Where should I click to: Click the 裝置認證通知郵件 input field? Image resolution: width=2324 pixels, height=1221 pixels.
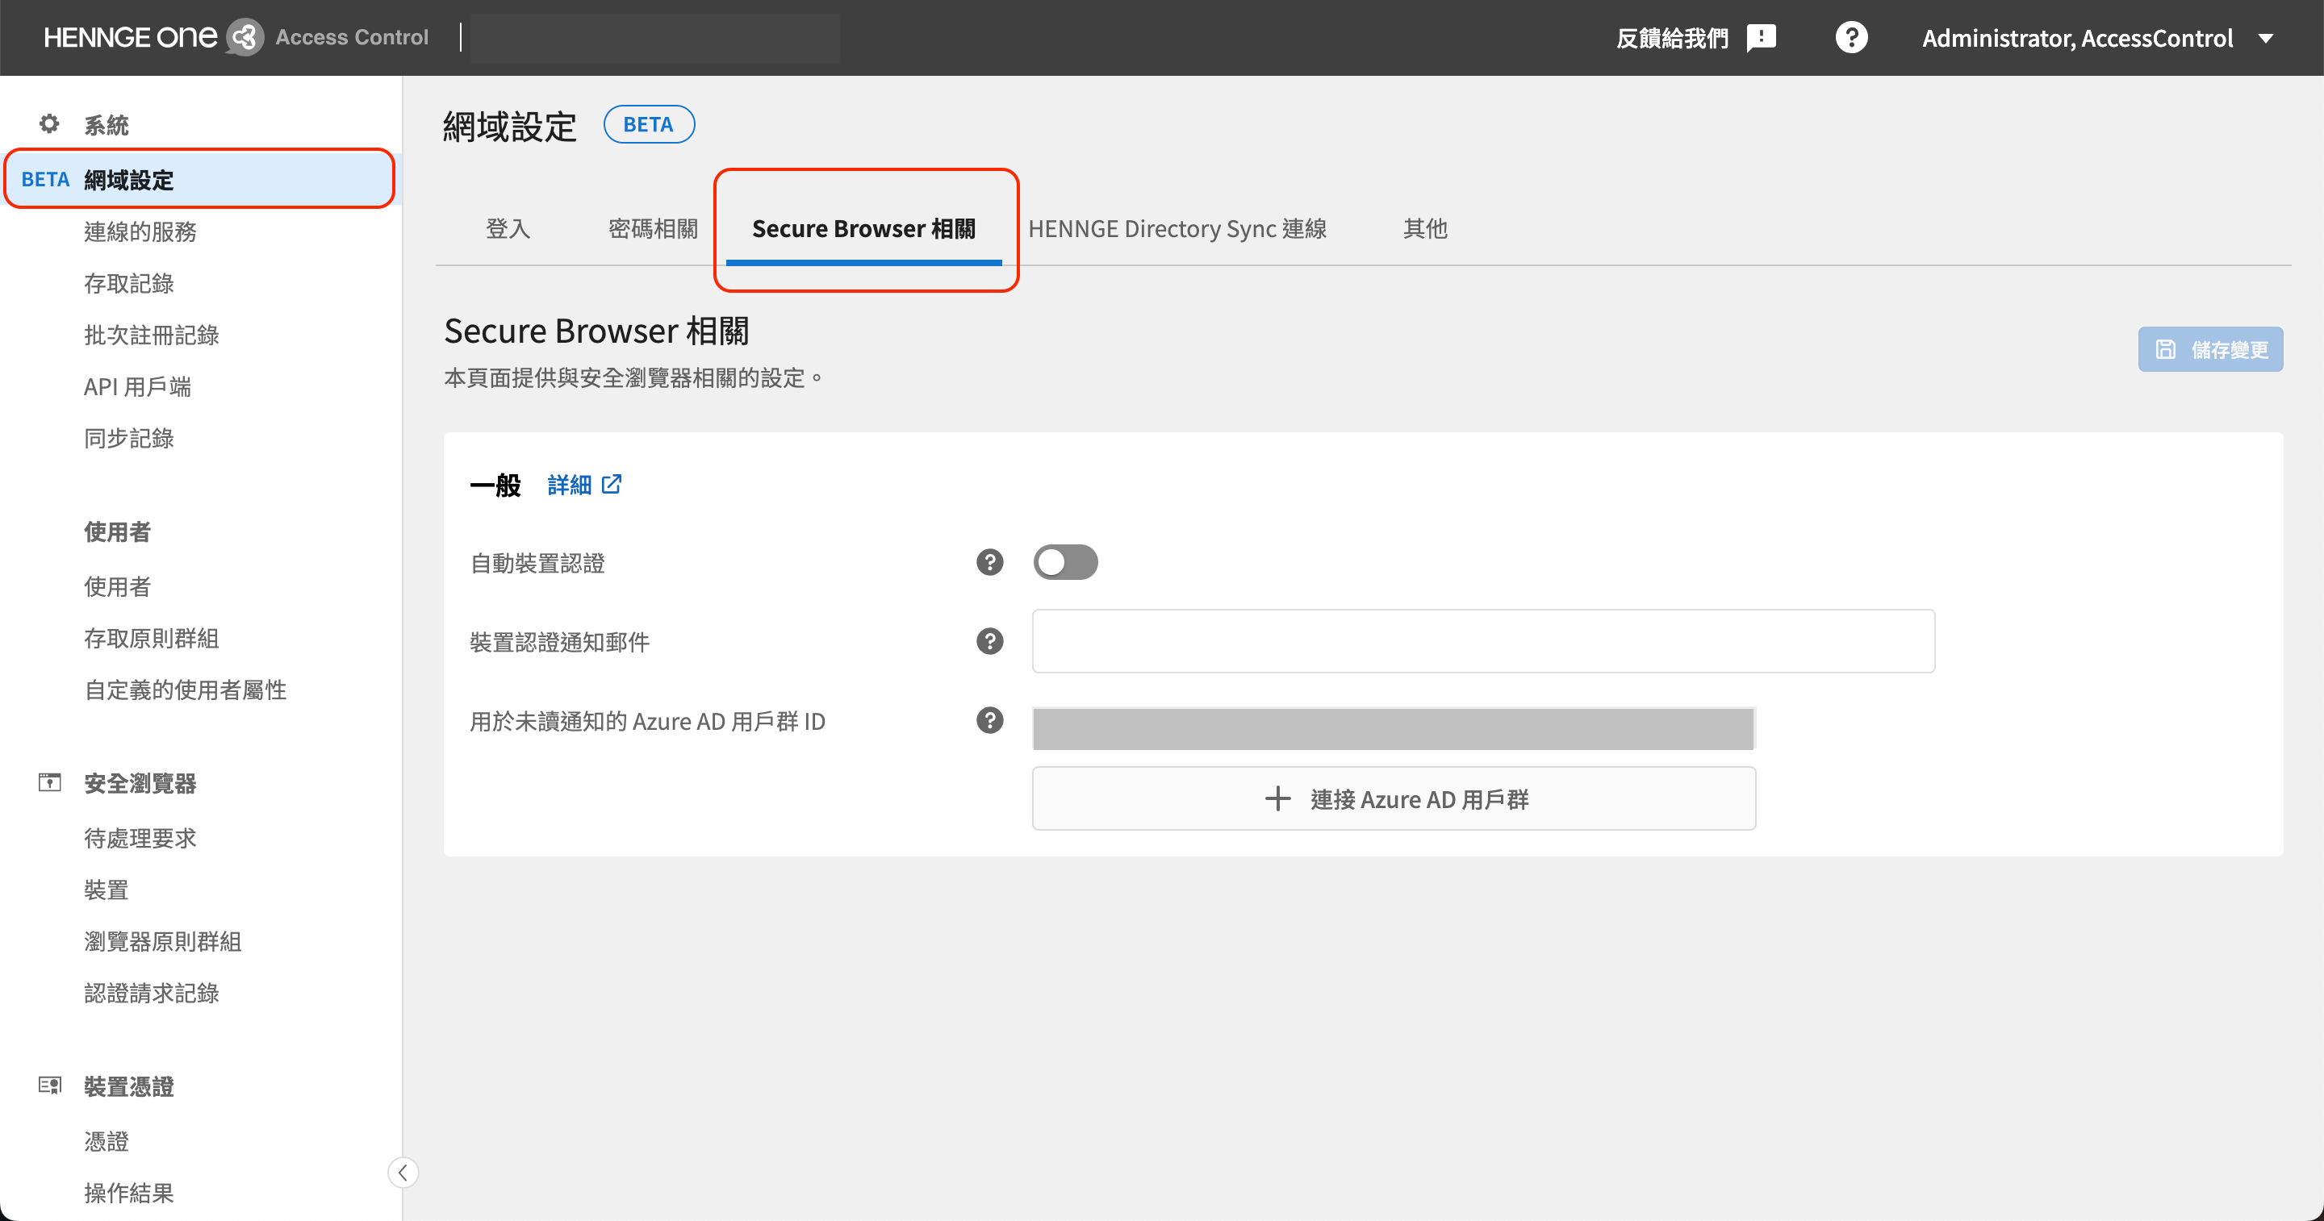click(1483, 641)
